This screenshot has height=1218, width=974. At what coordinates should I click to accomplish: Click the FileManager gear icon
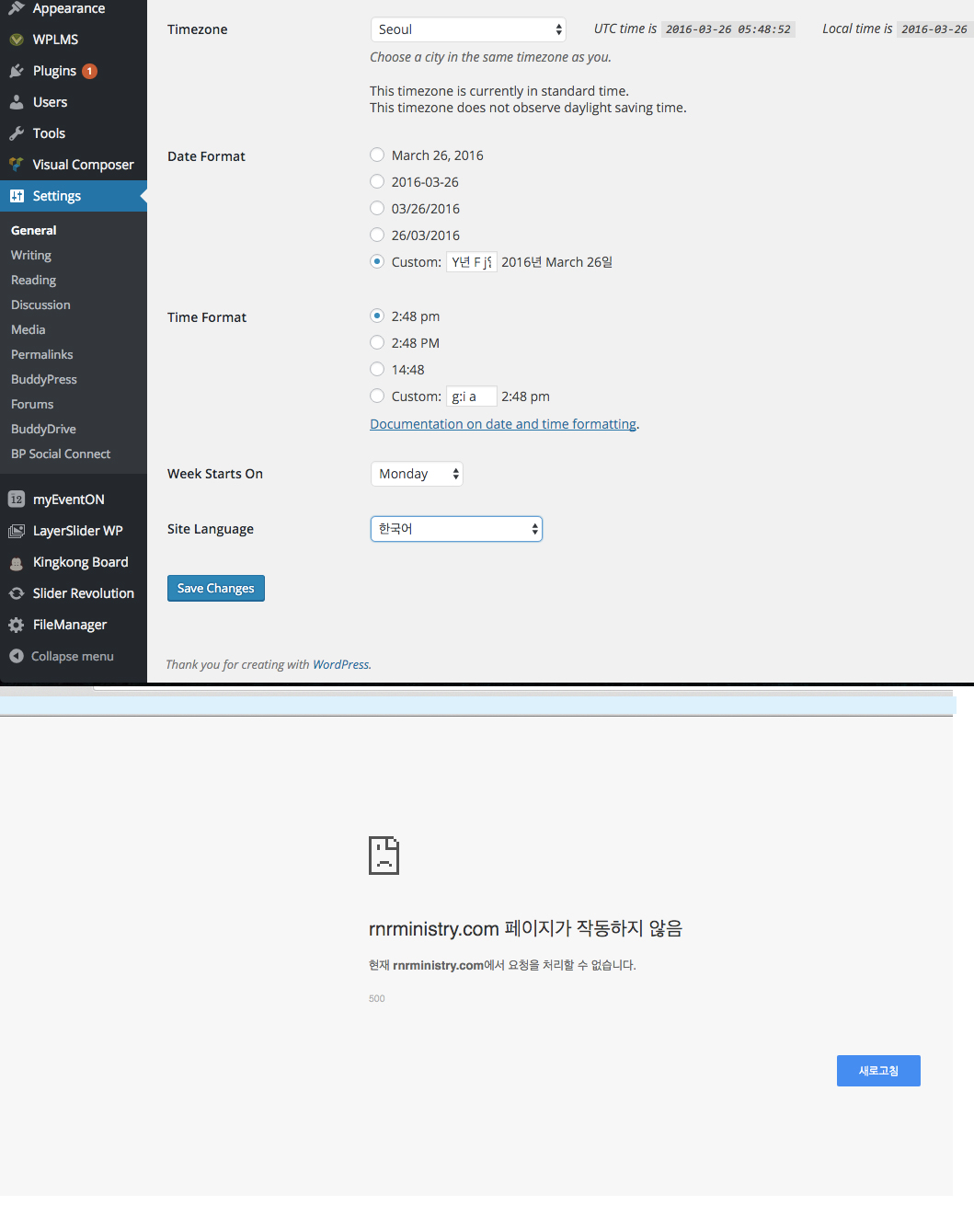17,625
